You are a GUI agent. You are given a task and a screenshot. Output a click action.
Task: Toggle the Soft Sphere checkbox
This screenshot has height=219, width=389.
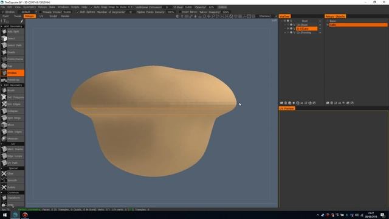(78, 12)
